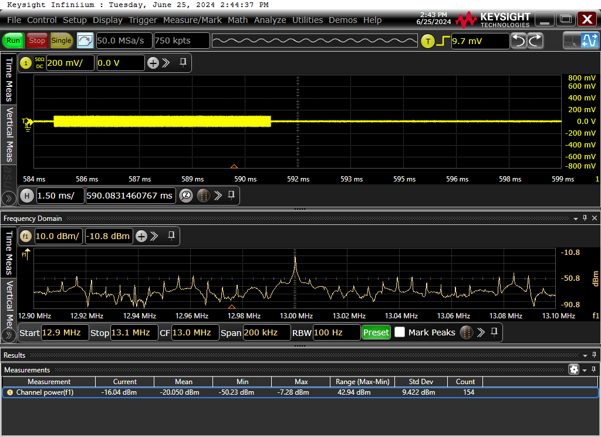Expand horizontal settings double chevron
Viewport: 601px width, 437px height.
click(218, 196)
